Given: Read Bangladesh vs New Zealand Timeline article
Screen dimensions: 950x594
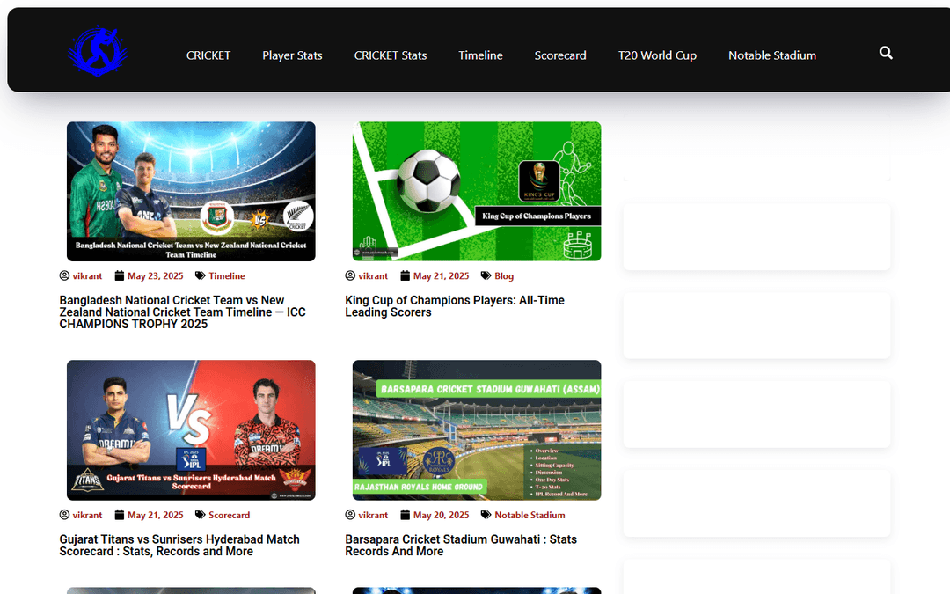Looking at the screenshot, I should (x=182, y=312).
